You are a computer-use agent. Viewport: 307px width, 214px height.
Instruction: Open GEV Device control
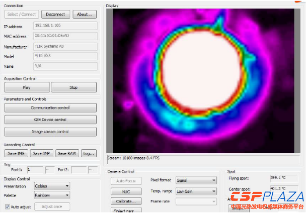[50, 120]
